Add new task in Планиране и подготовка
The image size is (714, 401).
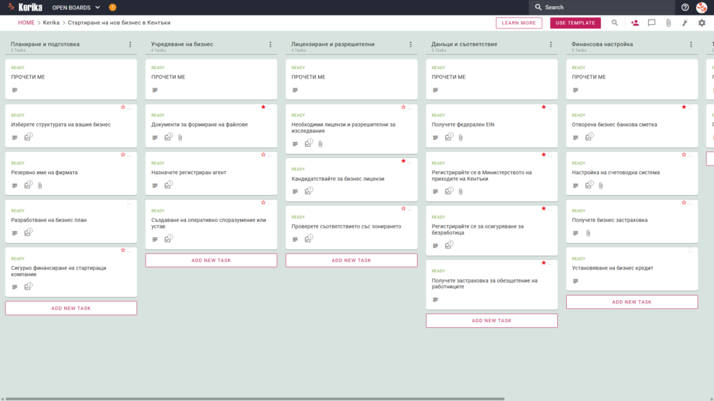click(71, 308)
